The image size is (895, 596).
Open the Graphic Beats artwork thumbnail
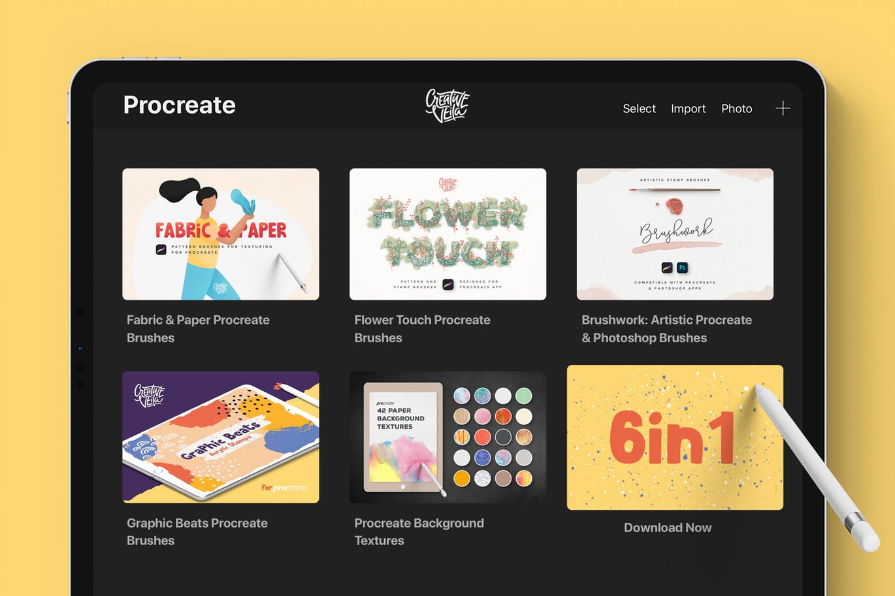(221, 437)
